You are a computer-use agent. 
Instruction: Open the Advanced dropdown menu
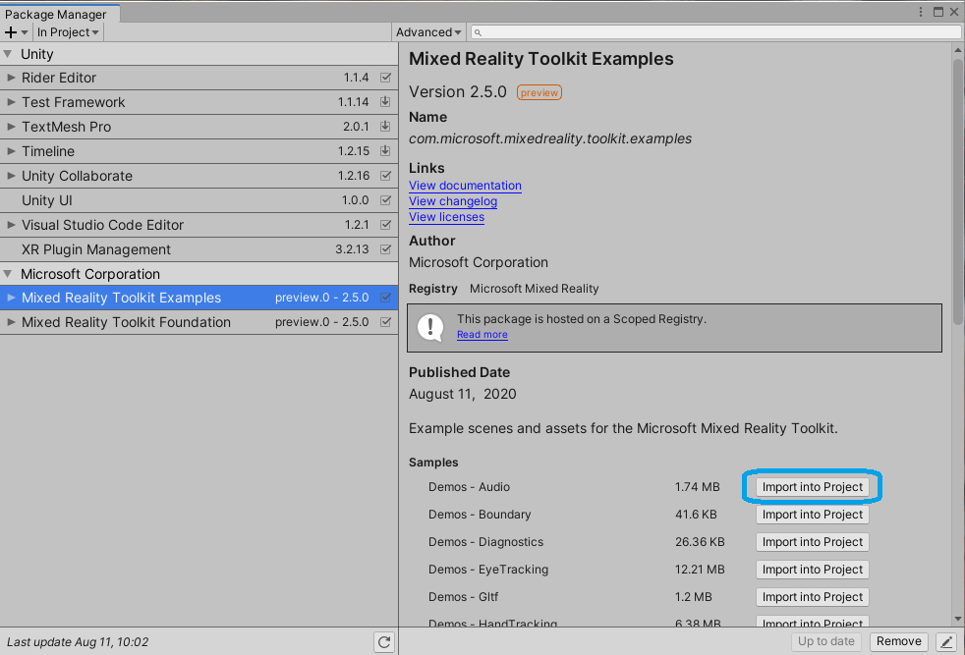(428, 32)
